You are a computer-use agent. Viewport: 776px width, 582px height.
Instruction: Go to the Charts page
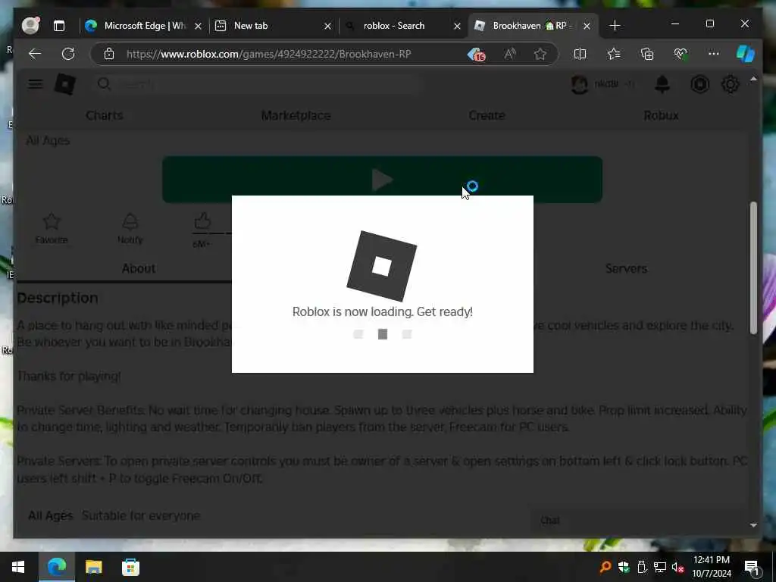coord(105,115)
